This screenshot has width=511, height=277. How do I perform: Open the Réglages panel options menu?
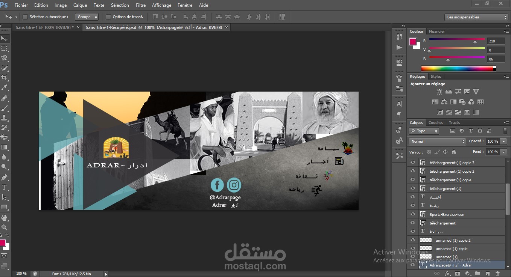click(x=506, y=77)
